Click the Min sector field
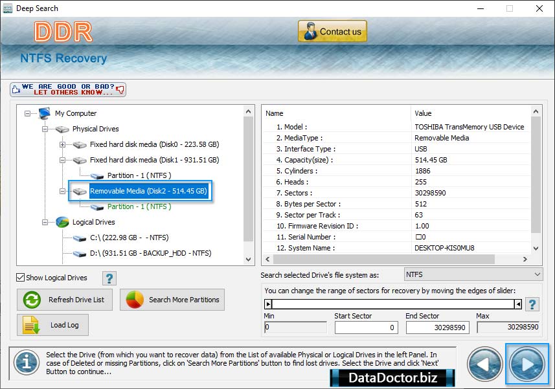 [x=295, y=327]
